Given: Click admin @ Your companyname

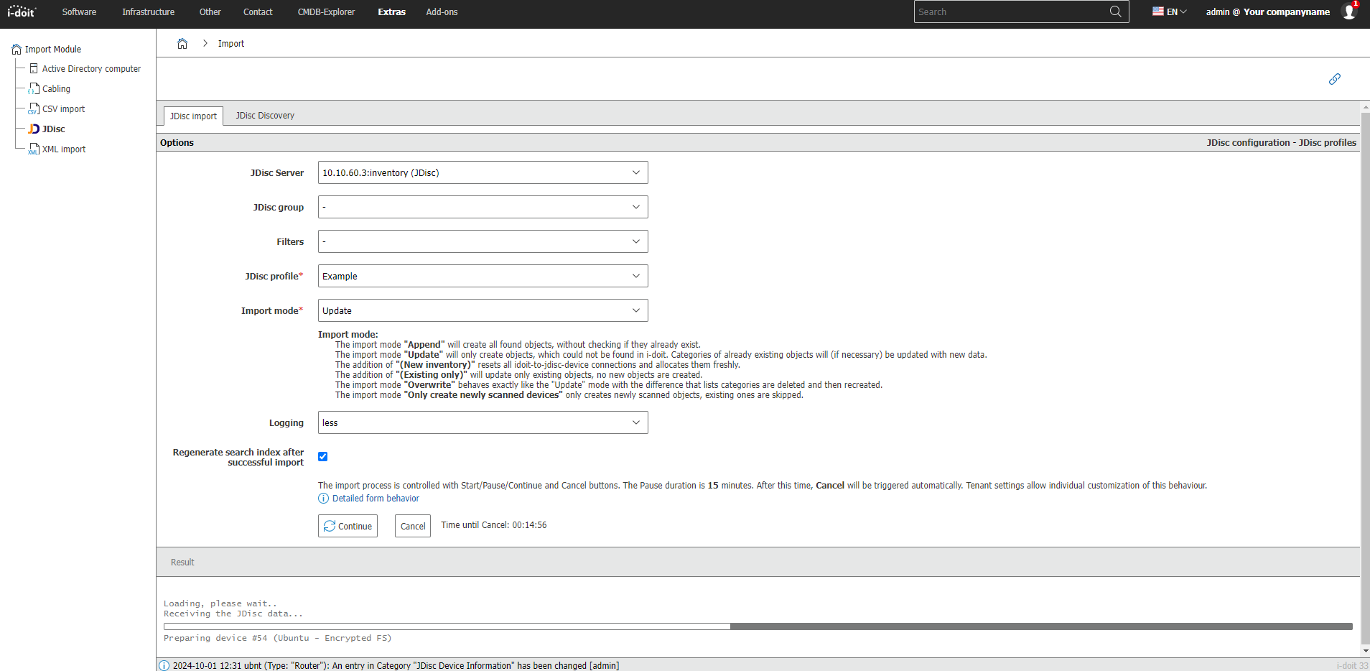Looking at the screenshot, I should (1267, 11).
